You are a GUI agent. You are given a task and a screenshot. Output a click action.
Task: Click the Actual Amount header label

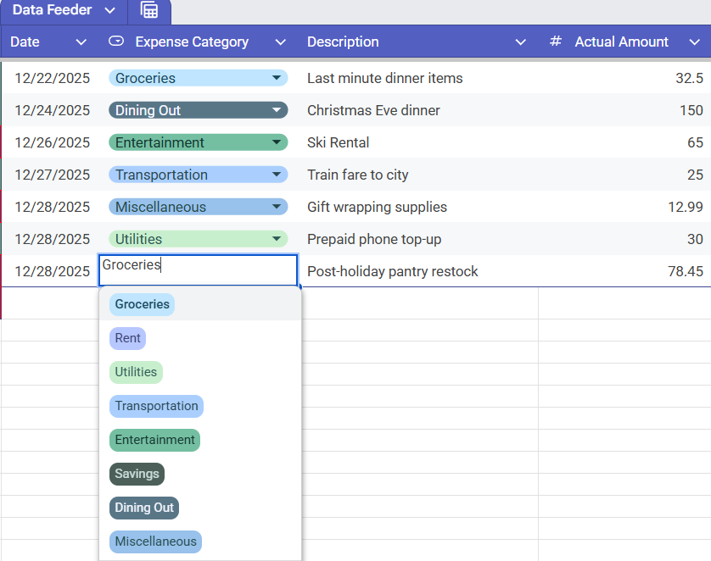[x=621, y=42]
